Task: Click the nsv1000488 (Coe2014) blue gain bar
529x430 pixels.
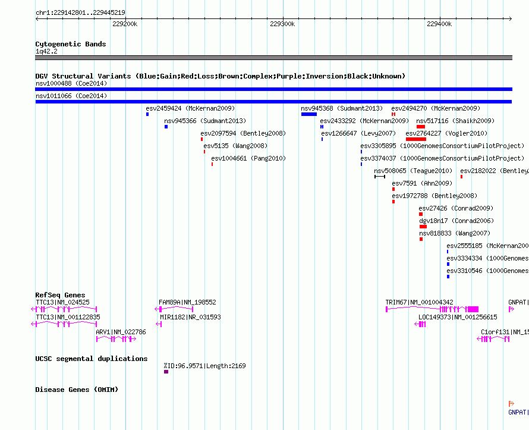Action: (273, 89)
